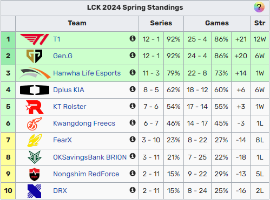Go to the OKSavingsBank BRION page
Screen dimensions: 270x200
point(90,157)
